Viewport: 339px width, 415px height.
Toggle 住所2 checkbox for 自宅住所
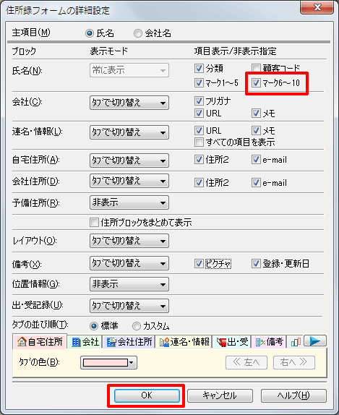tap(199, 160)
